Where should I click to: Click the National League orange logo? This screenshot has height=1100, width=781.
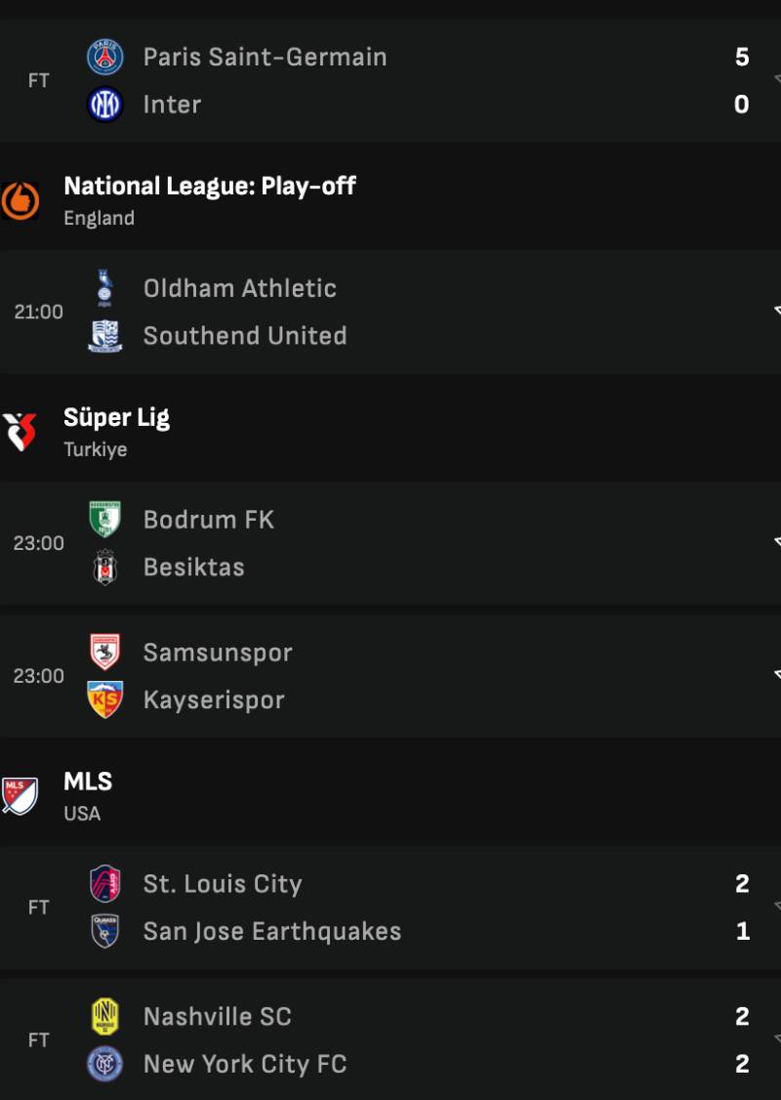pos(20,200)
